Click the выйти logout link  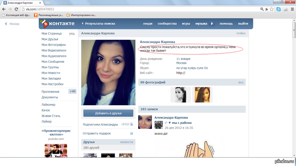(x=243, y=24)
